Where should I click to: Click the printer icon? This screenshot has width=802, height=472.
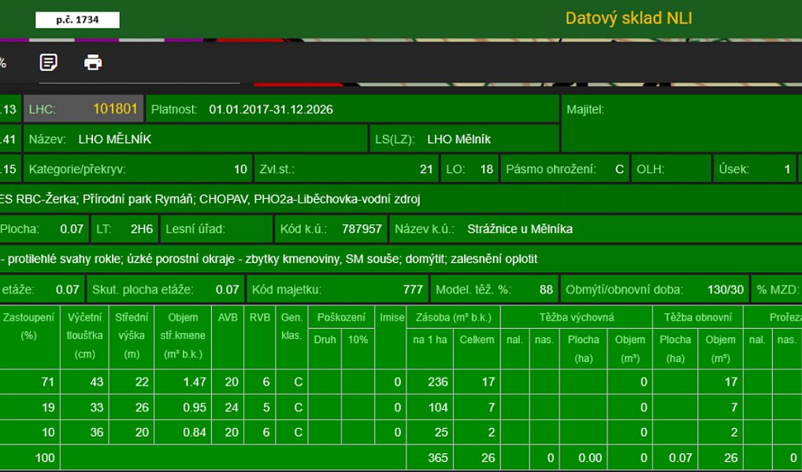click(x=93, y=62)
